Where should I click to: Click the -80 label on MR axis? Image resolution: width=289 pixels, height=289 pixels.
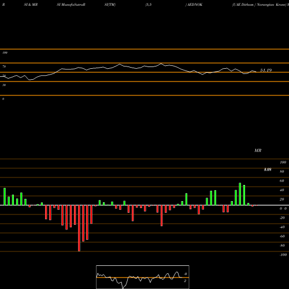coord(282,246)
